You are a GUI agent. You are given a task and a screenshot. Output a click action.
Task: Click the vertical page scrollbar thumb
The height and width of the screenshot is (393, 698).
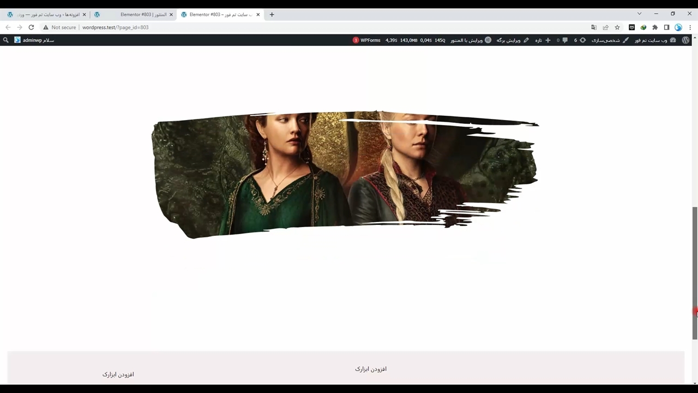coord(694,273)
